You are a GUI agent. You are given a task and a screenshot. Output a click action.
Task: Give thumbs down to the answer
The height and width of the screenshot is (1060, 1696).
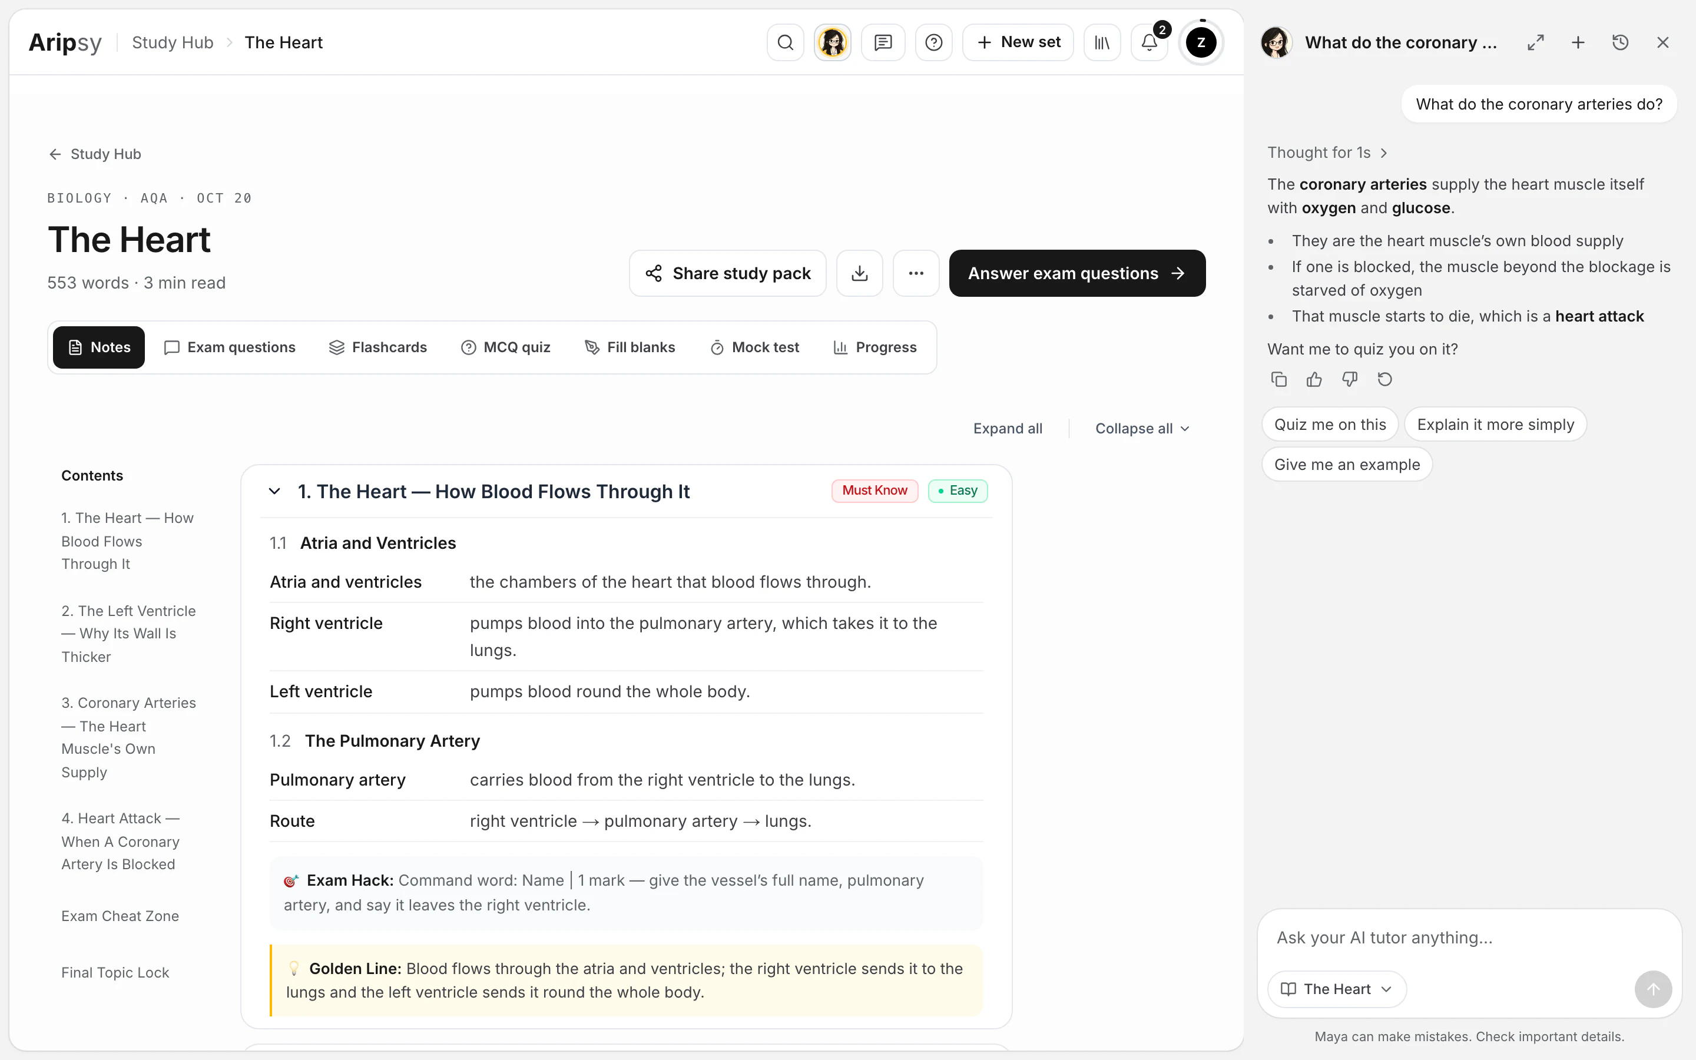(1350, 379)
